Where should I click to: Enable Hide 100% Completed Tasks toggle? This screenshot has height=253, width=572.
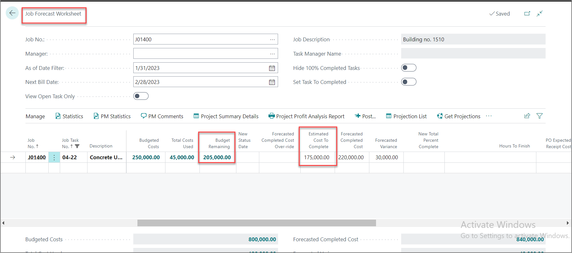click(x=408, y=68)
